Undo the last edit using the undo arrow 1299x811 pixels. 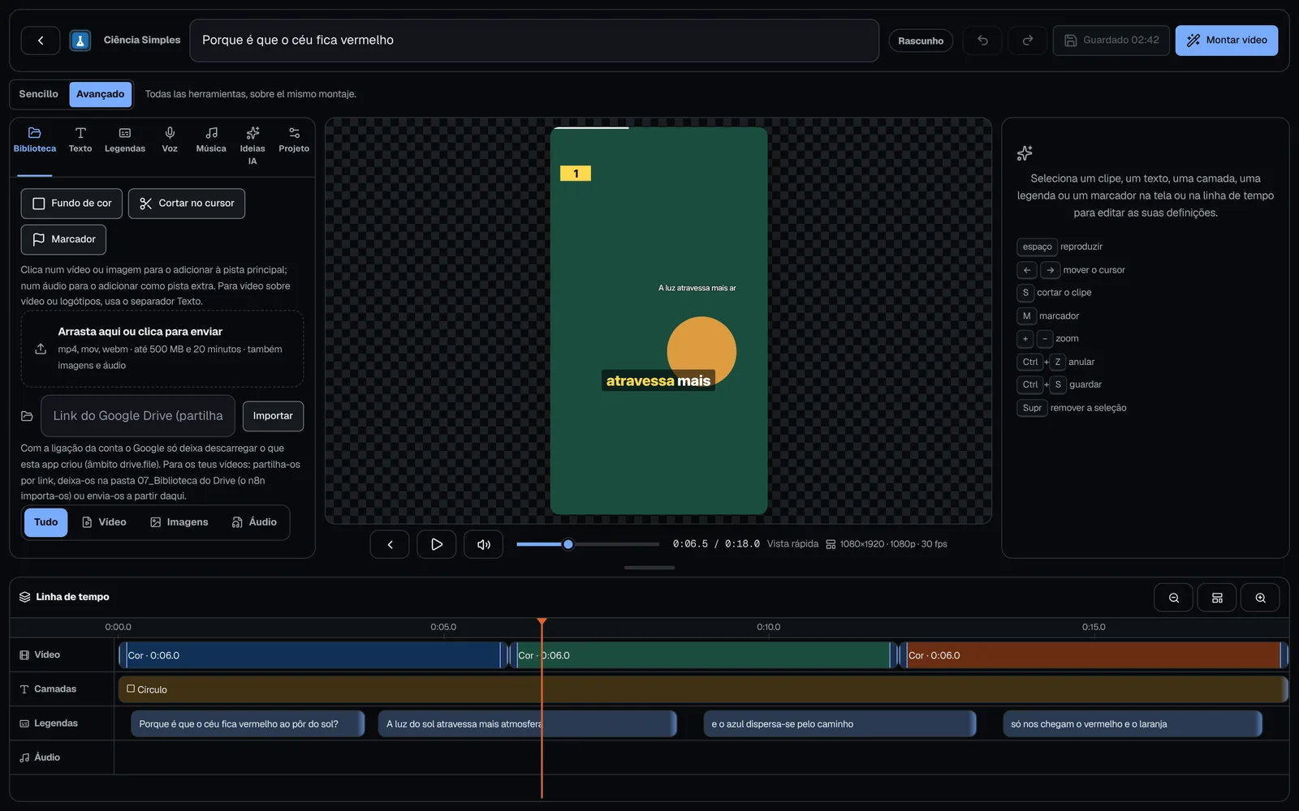point(982,41)
